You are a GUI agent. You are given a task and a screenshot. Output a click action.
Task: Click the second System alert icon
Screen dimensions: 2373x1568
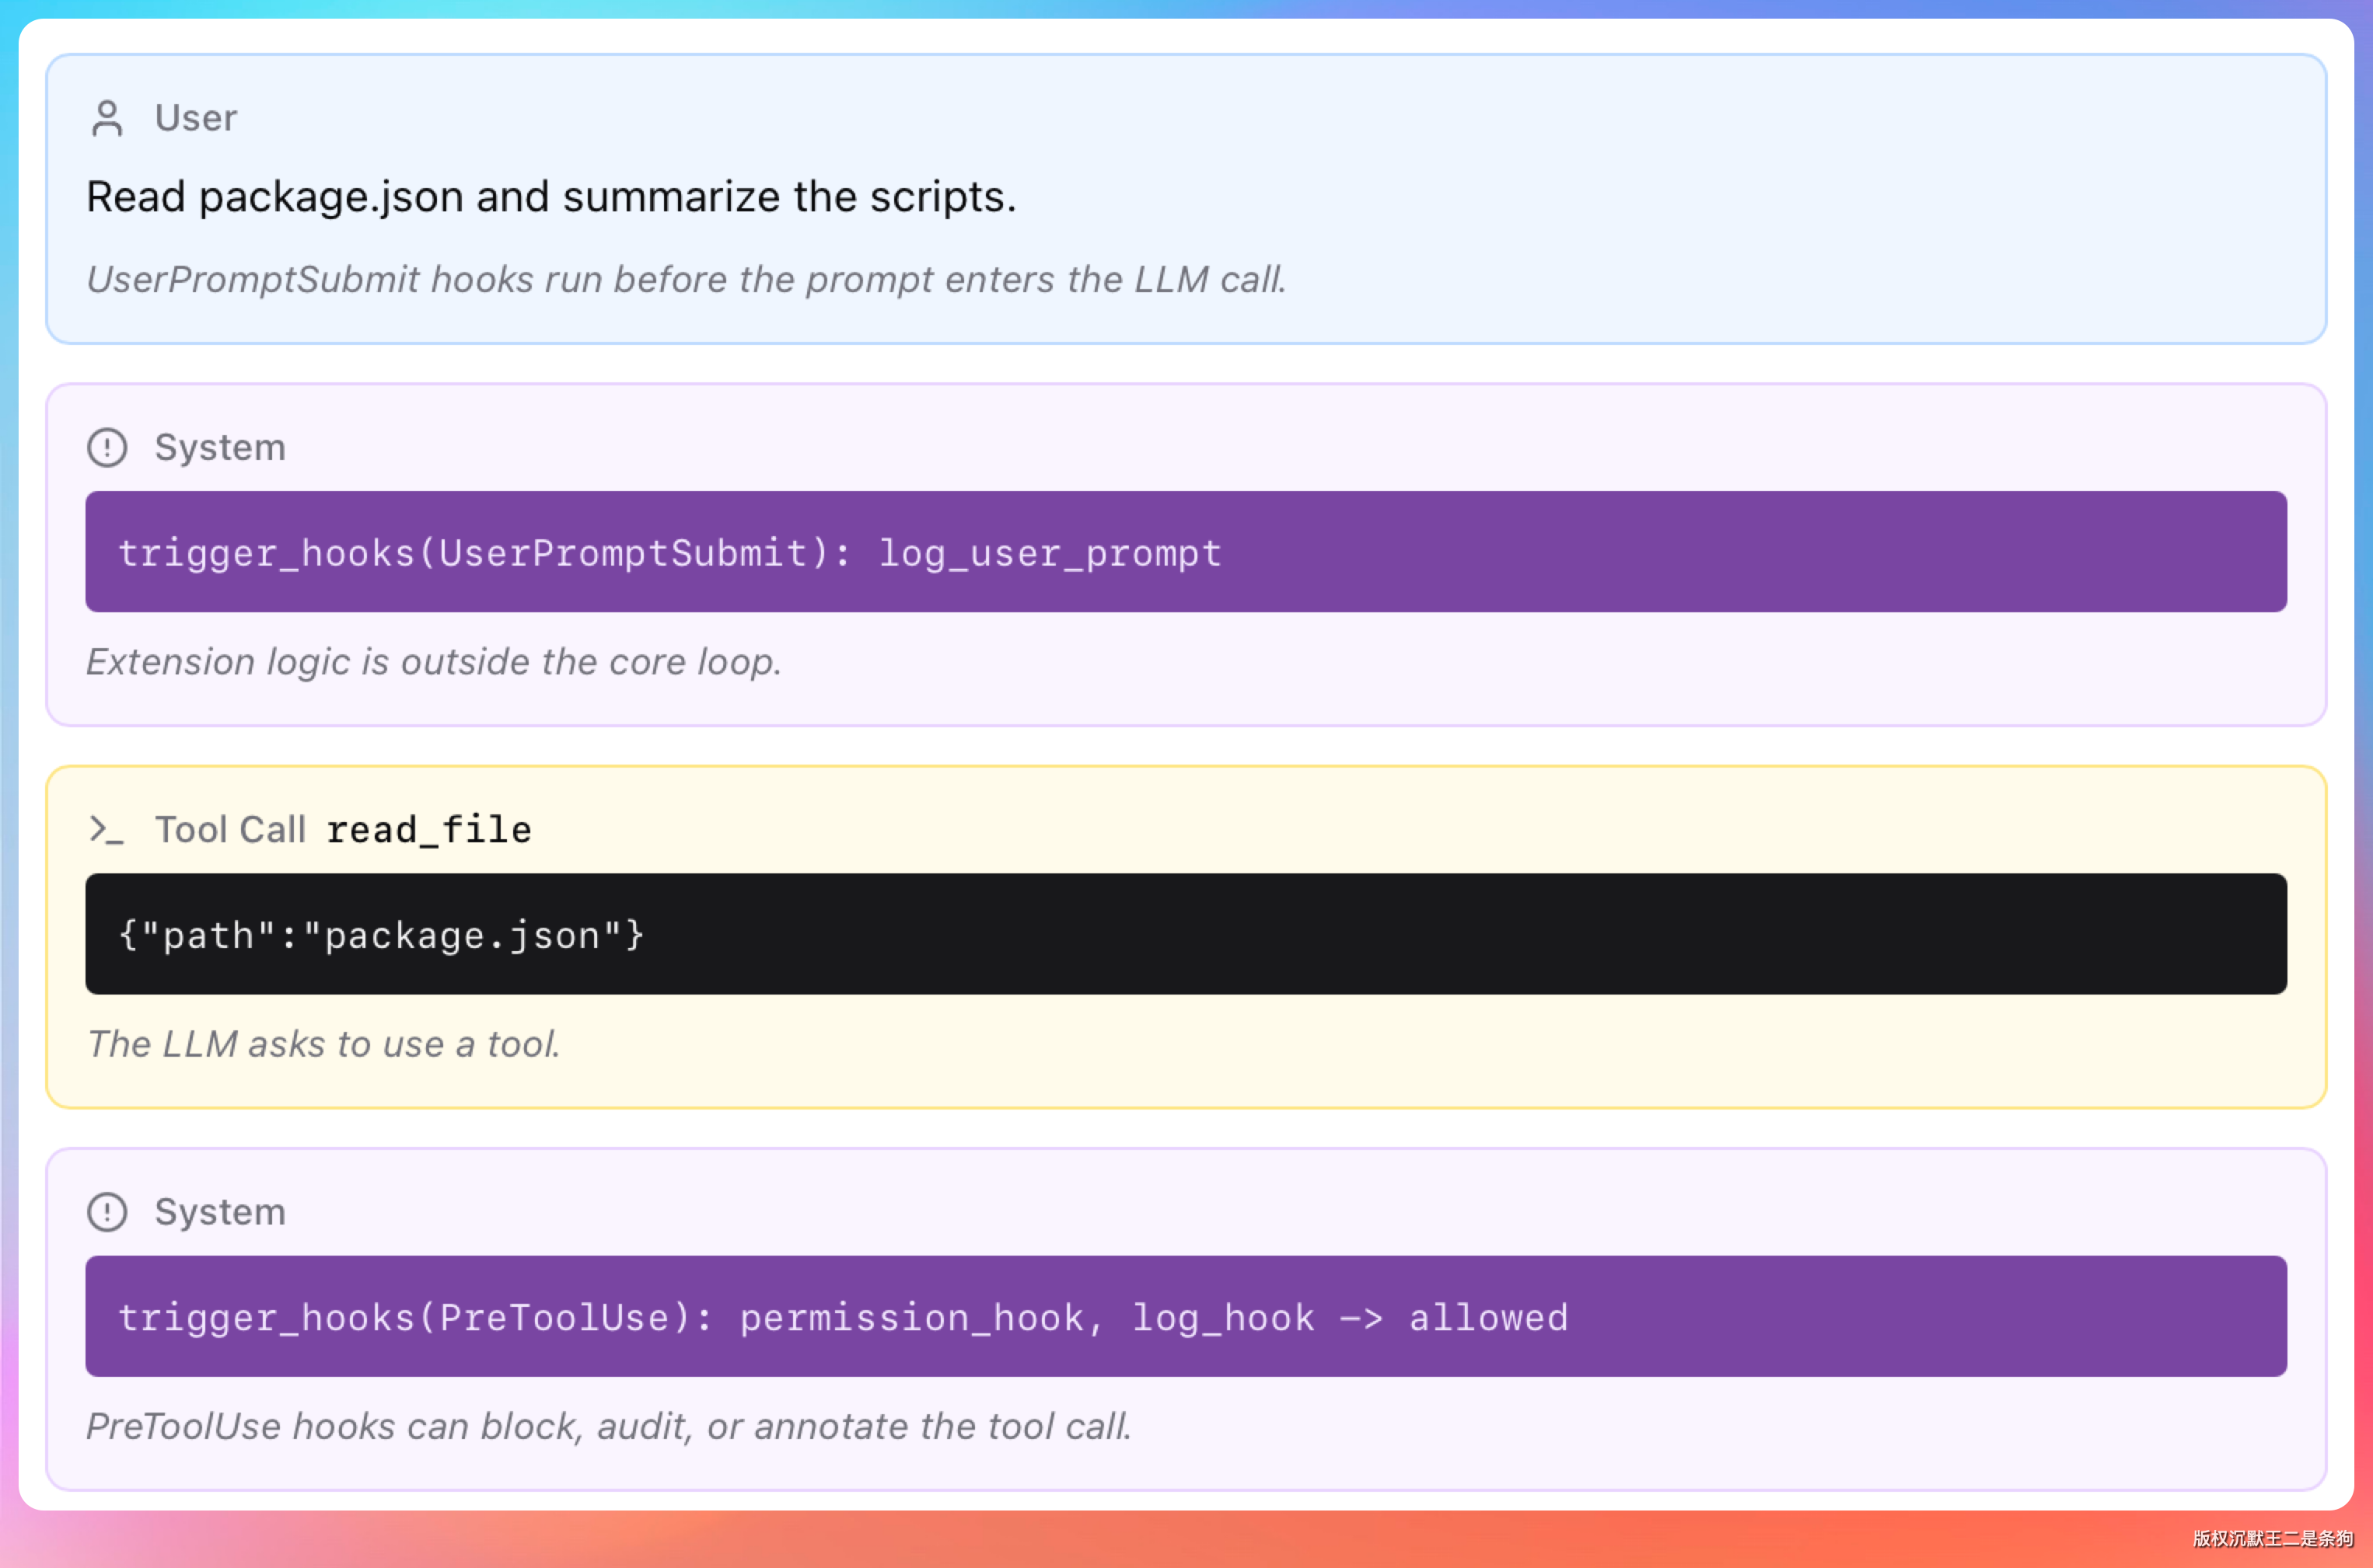point(107,1212)
